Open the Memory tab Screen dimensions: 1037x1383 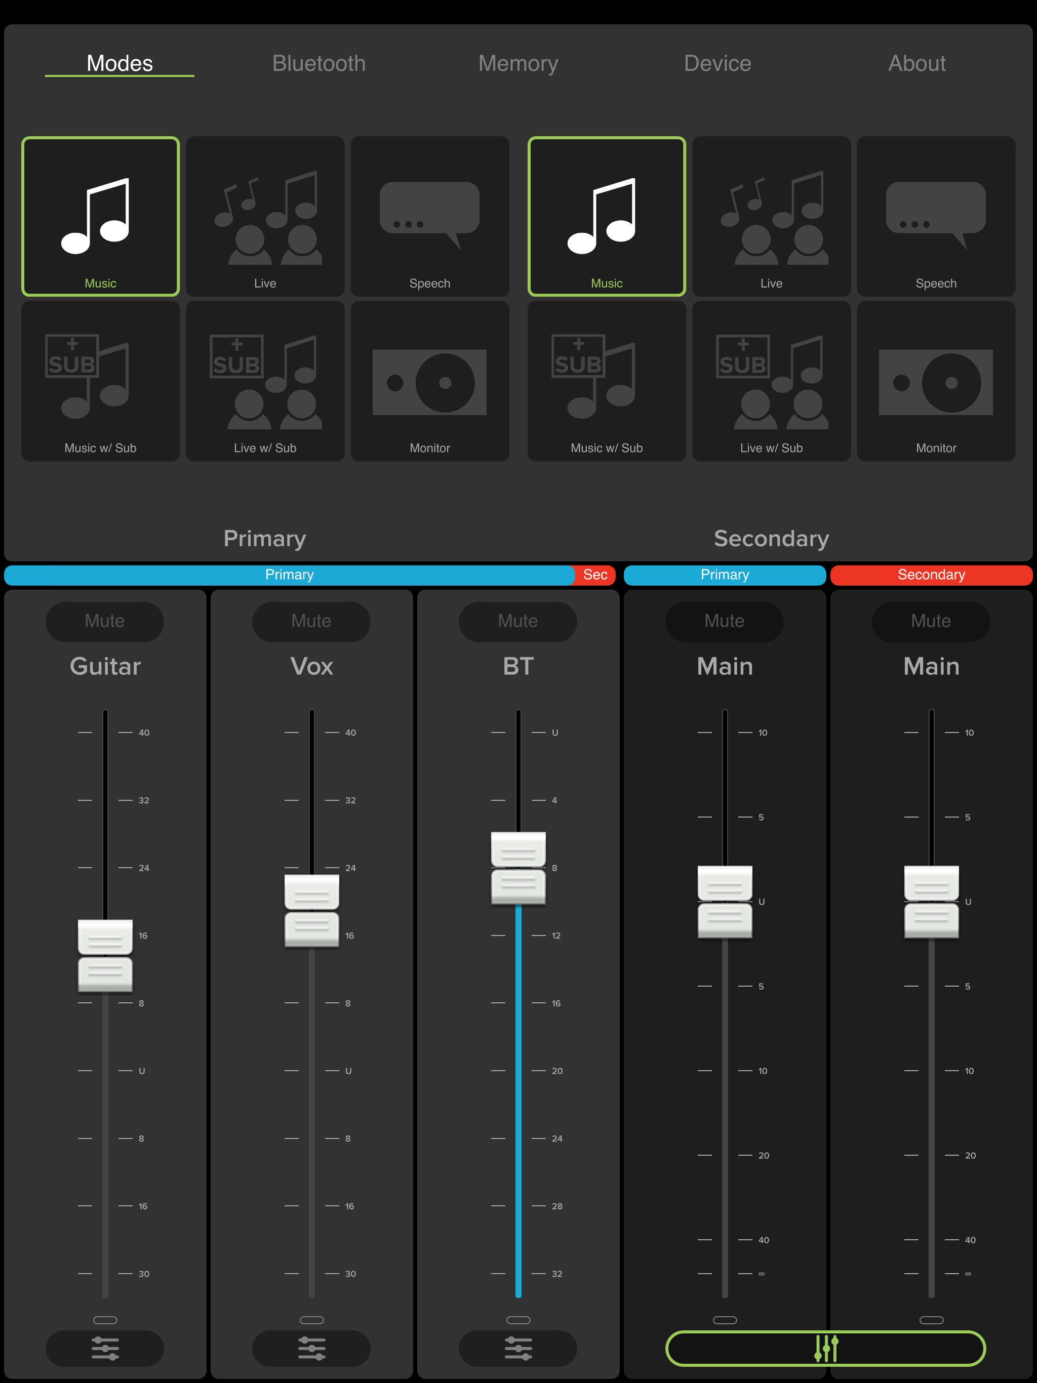[518, 63]
